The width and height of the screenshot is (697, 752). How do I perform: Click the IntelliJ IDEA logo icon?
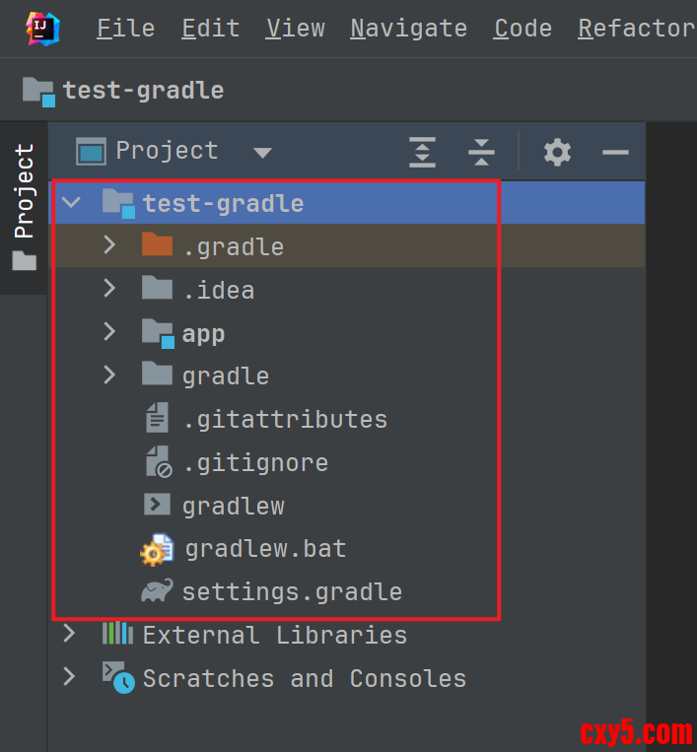tap(40, 28)
